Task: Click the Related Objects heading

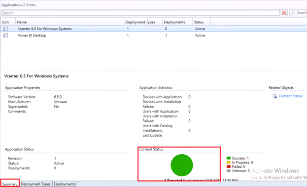Action: (x=281, y=87)
